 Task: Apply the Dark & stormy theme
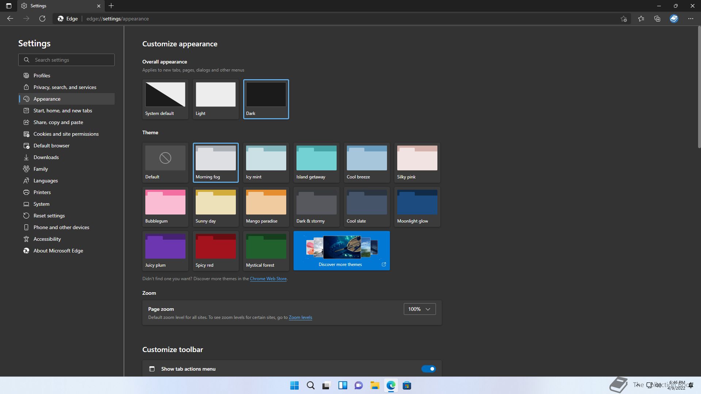317,207
